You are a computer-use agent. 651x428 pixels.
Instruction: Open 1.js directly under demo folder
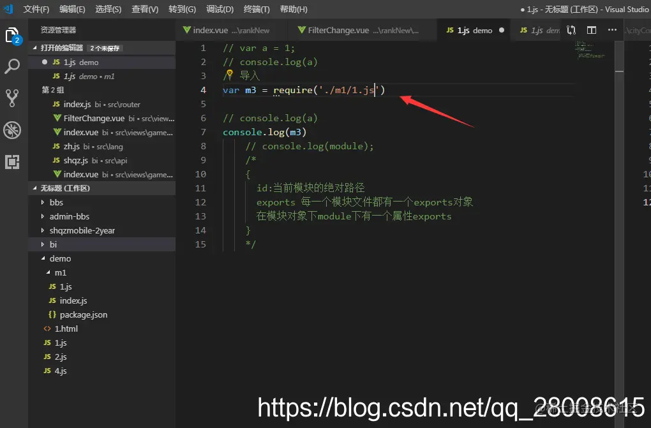(101, 343)
